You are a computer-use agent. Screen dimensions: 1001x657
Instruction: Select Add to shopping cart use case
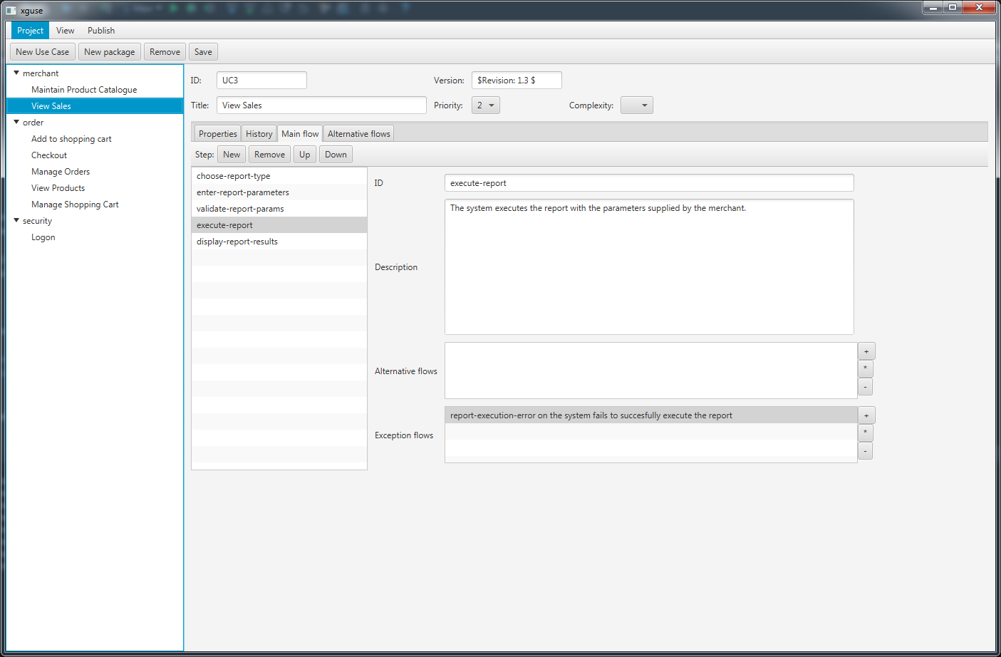coord(95,139)
